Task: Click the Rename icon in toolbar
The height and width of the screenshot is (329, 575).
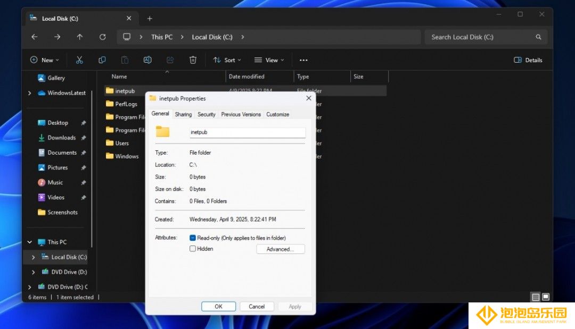Action: [x=147, y=60]
